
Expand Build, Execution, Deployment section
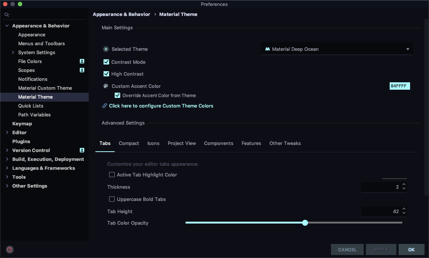click(x=7, y=159)
